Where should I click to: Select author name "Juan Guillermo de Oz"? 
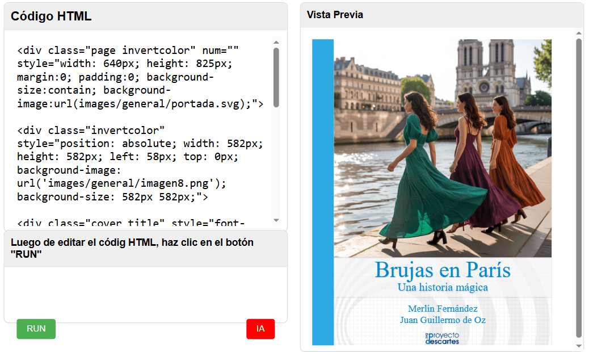coord(443,320)
